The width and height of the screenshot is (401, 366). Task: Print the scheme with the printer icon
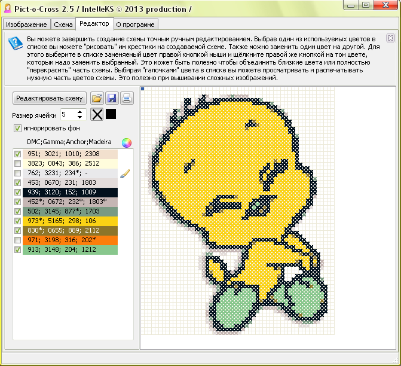point(127,98)
